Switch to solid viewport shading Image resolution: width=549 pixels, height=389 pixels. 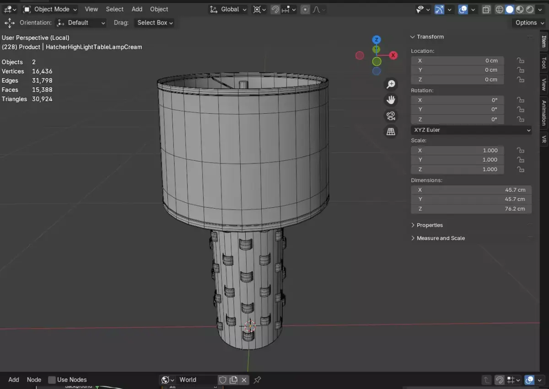point(509,9)
